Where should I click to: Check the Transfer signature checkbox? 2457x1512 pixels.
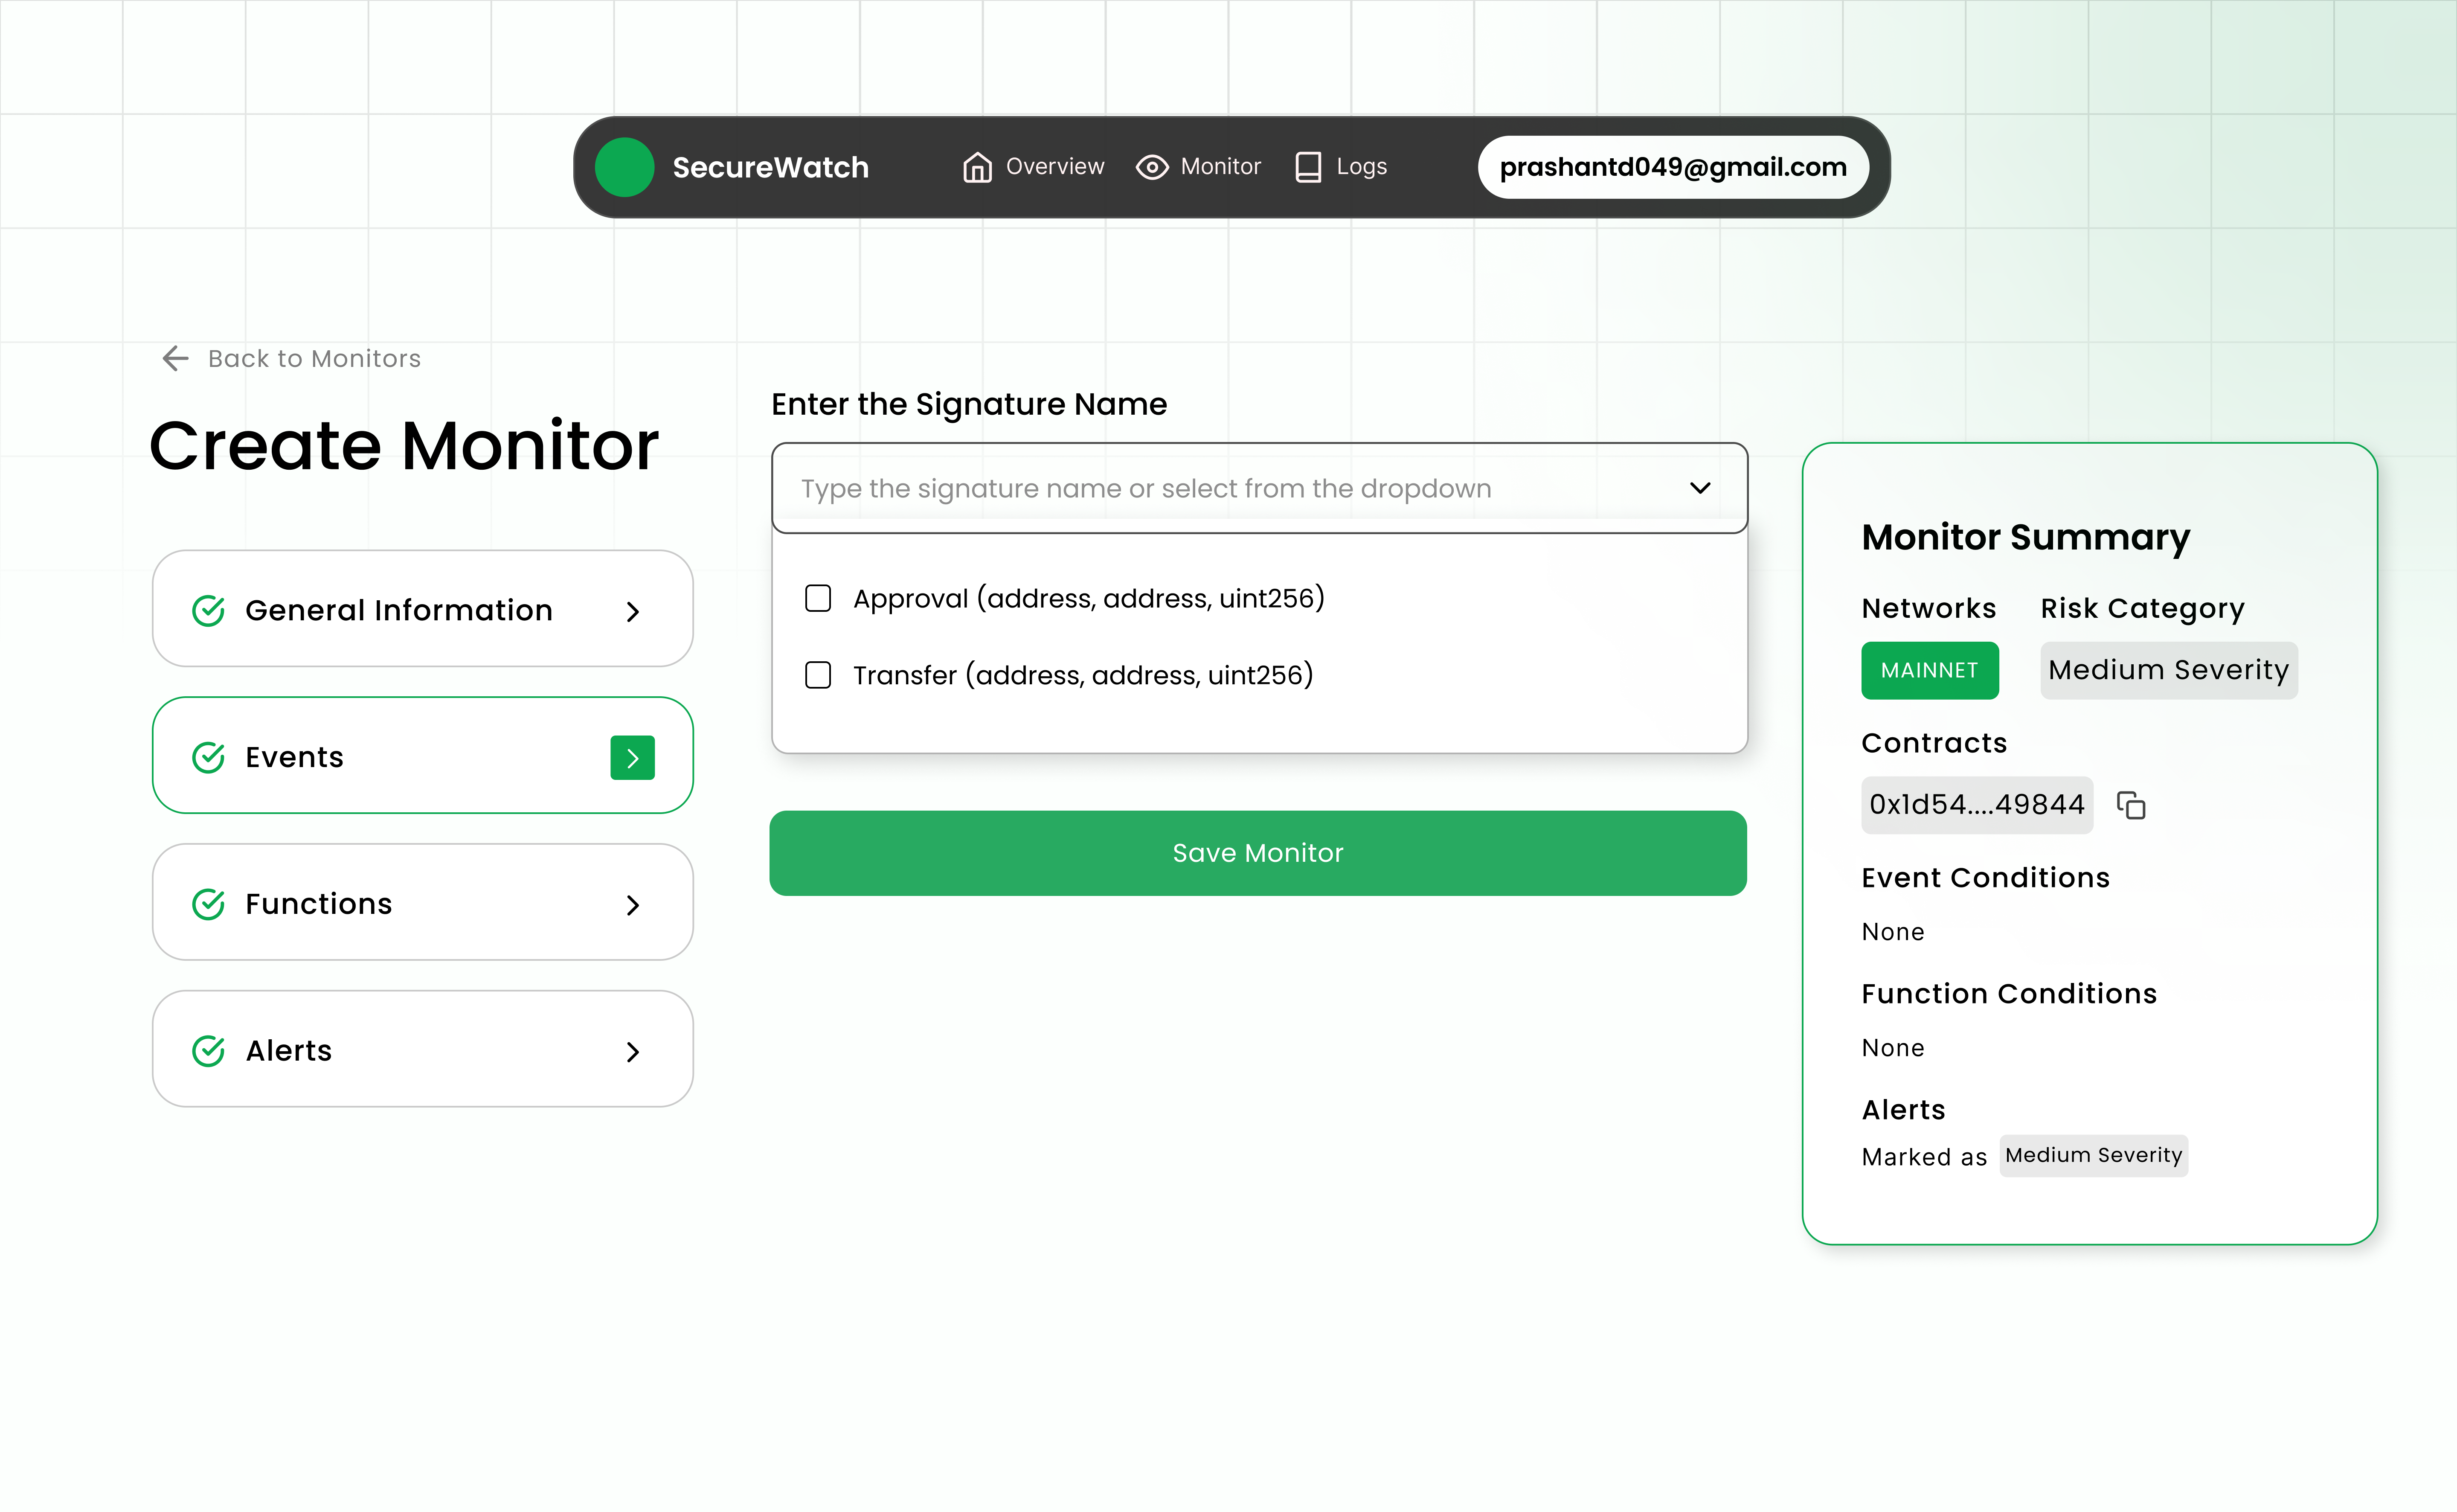818,675
